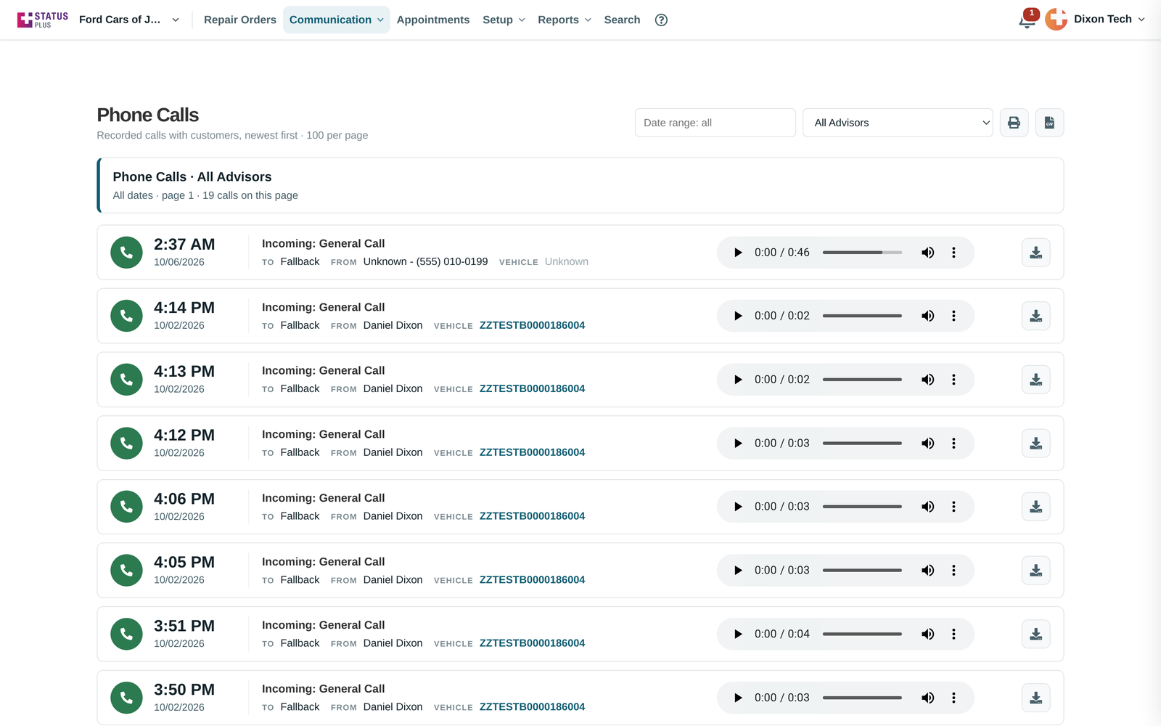This screenshot has width=1161, height=726.
Task: Download the 4:06 PM call recording
Action: [x=1035, y=507]
